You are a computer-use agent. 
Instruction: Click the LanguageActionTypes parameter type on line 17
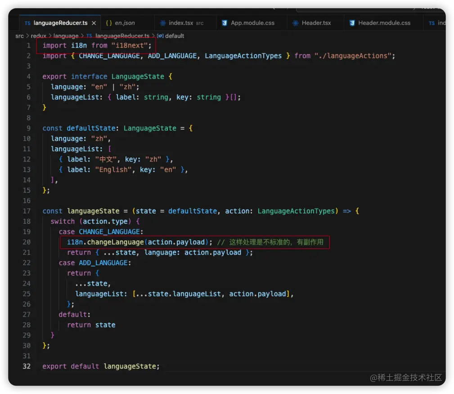pyautogui.click(x=296, y=211)
